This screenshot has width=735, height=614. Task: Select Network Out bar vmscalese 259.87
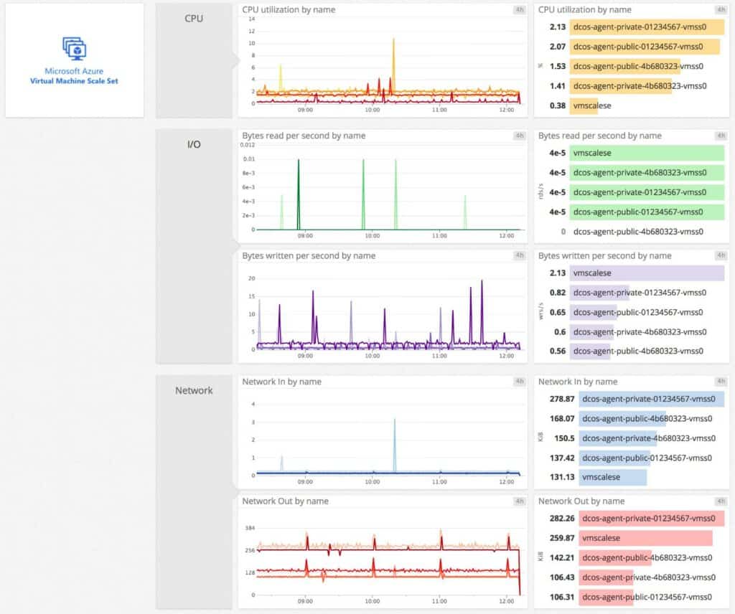[x=645, y=538]
